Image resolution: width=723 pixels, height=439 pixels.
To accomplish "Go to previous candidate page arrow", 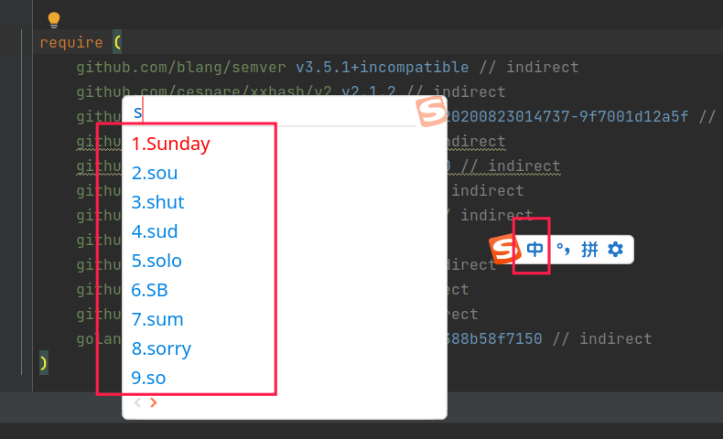I will pos(137,402).
